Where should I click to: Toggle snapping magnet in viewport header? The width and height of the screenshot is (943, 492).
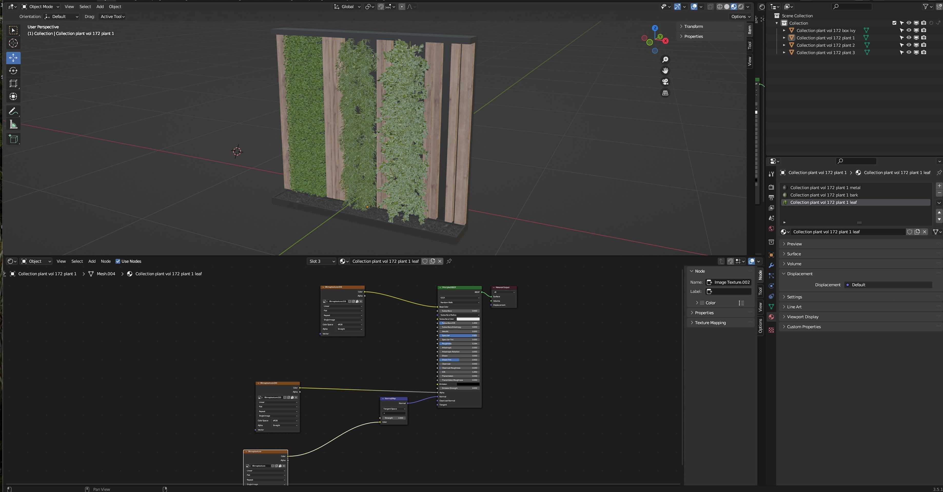click(x=381, y=7)
